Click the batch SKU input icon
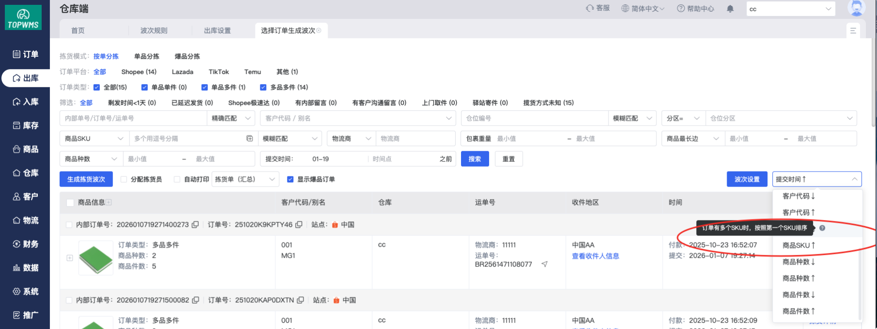The image size is (877, 329). [250, 139]
